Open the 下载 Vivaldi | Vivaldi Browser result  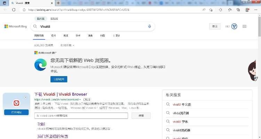(x=61, y=94)
